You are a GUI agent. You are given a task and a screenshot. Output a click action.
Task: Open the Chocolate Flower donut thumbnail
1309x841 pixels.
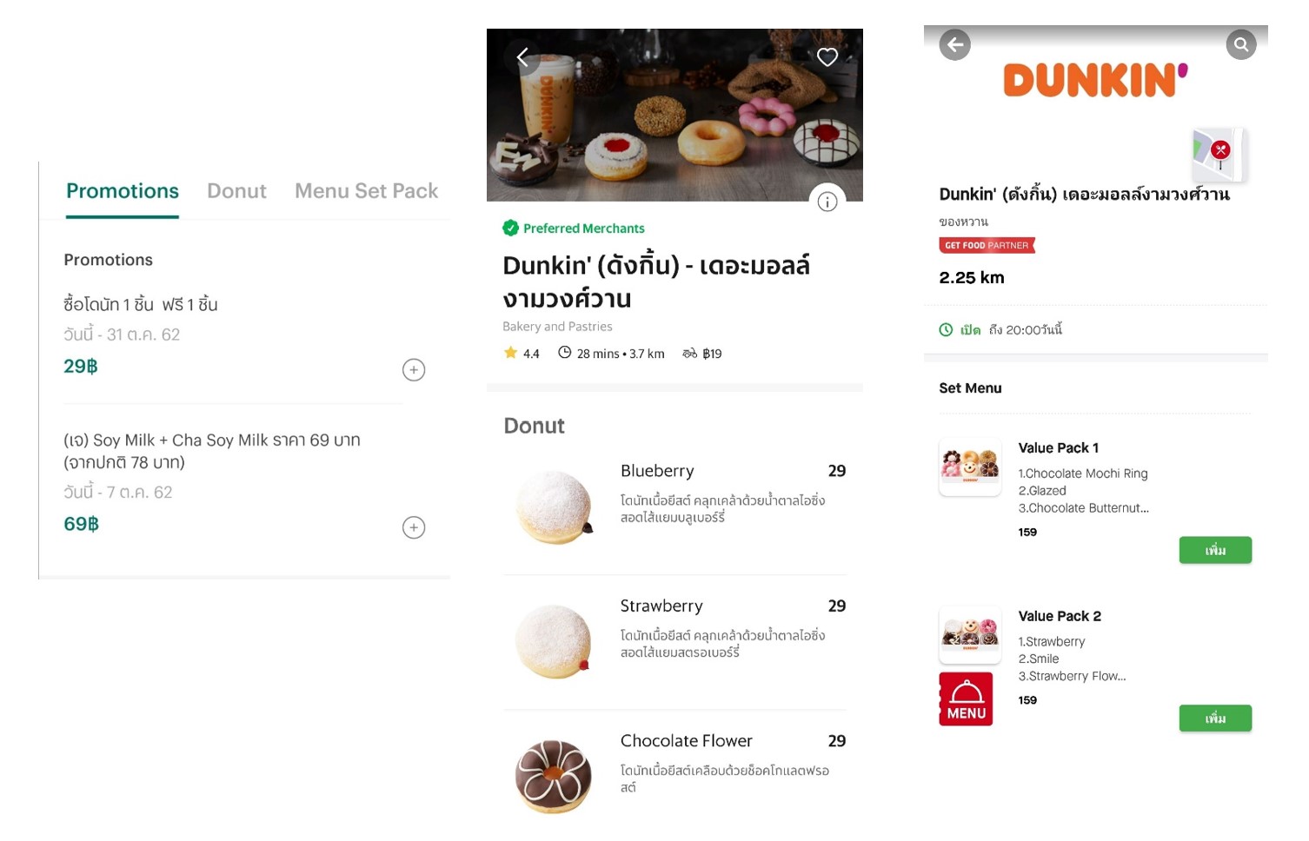coord(554,777)
